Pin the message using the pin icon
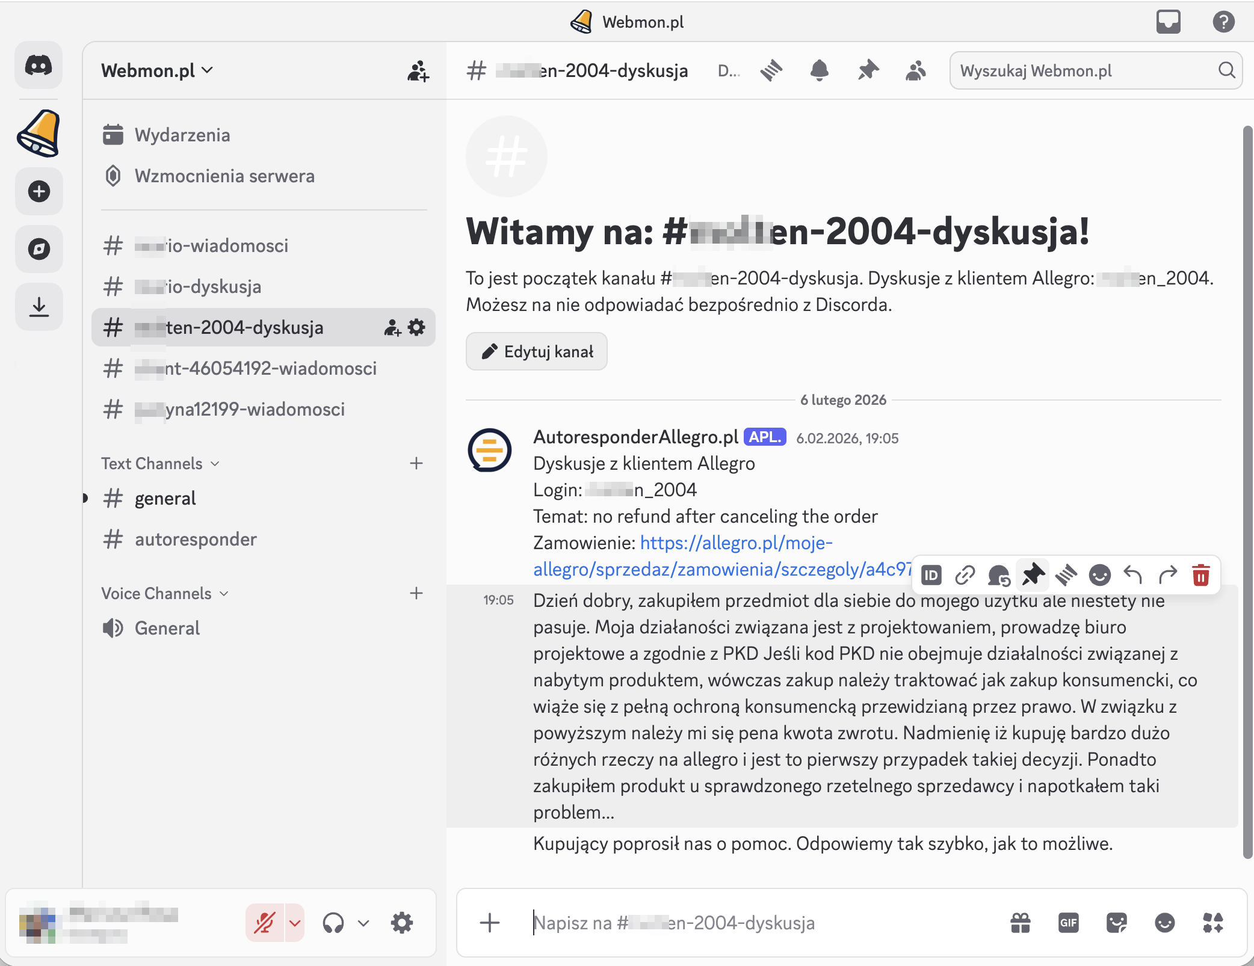Screen dimensions: 1254x966 (1033, 575)
